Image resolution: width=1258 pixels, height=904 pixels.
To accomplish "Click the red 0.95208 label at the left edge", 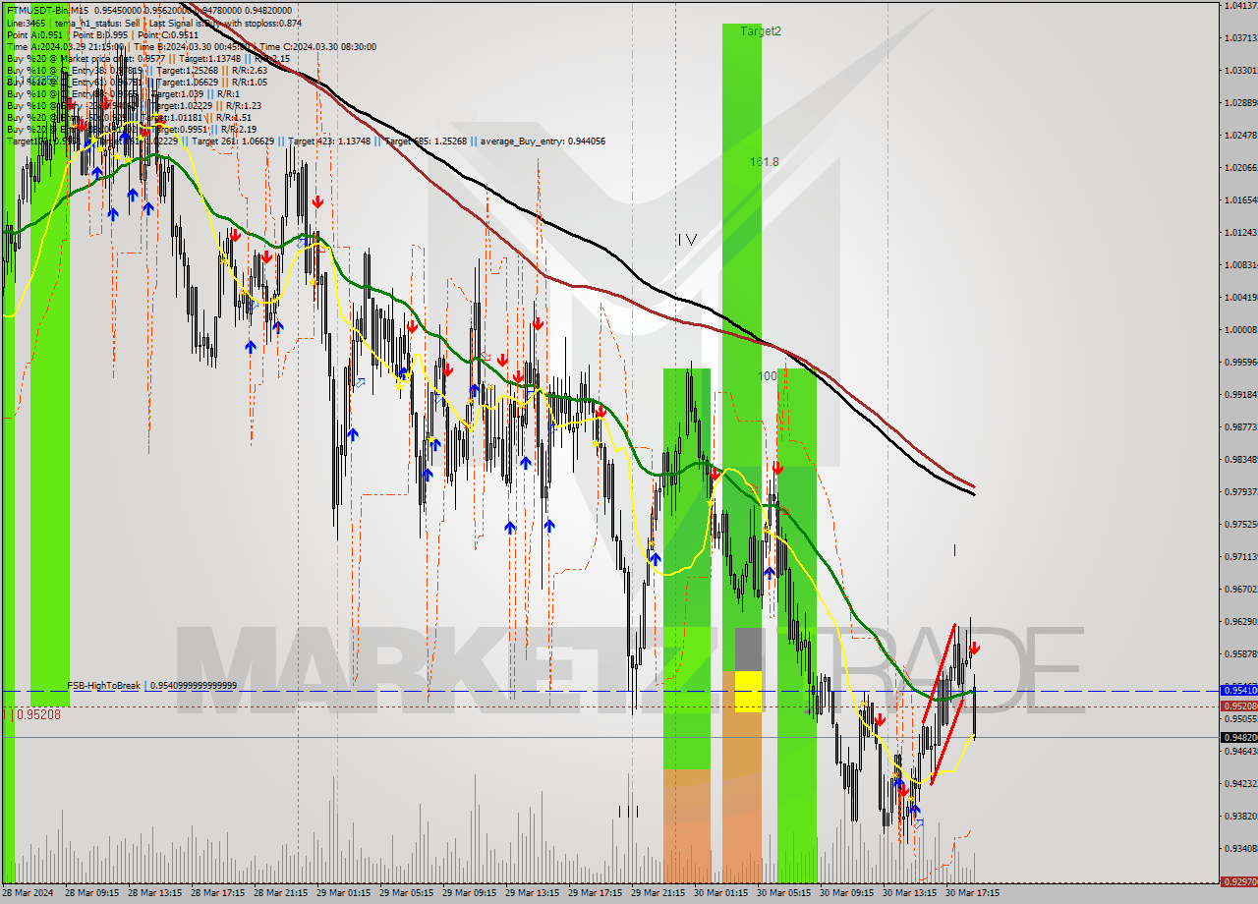I will point(32,714).
